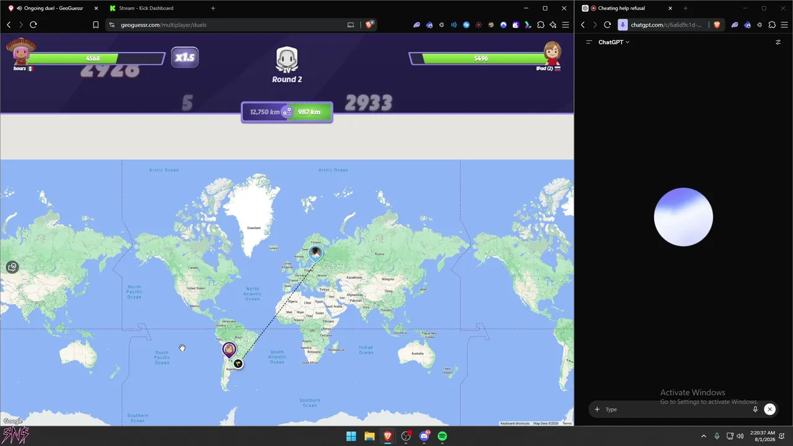793x446 pixels.
Task: Open the map Terms link
Action: (x=567, y=423)
